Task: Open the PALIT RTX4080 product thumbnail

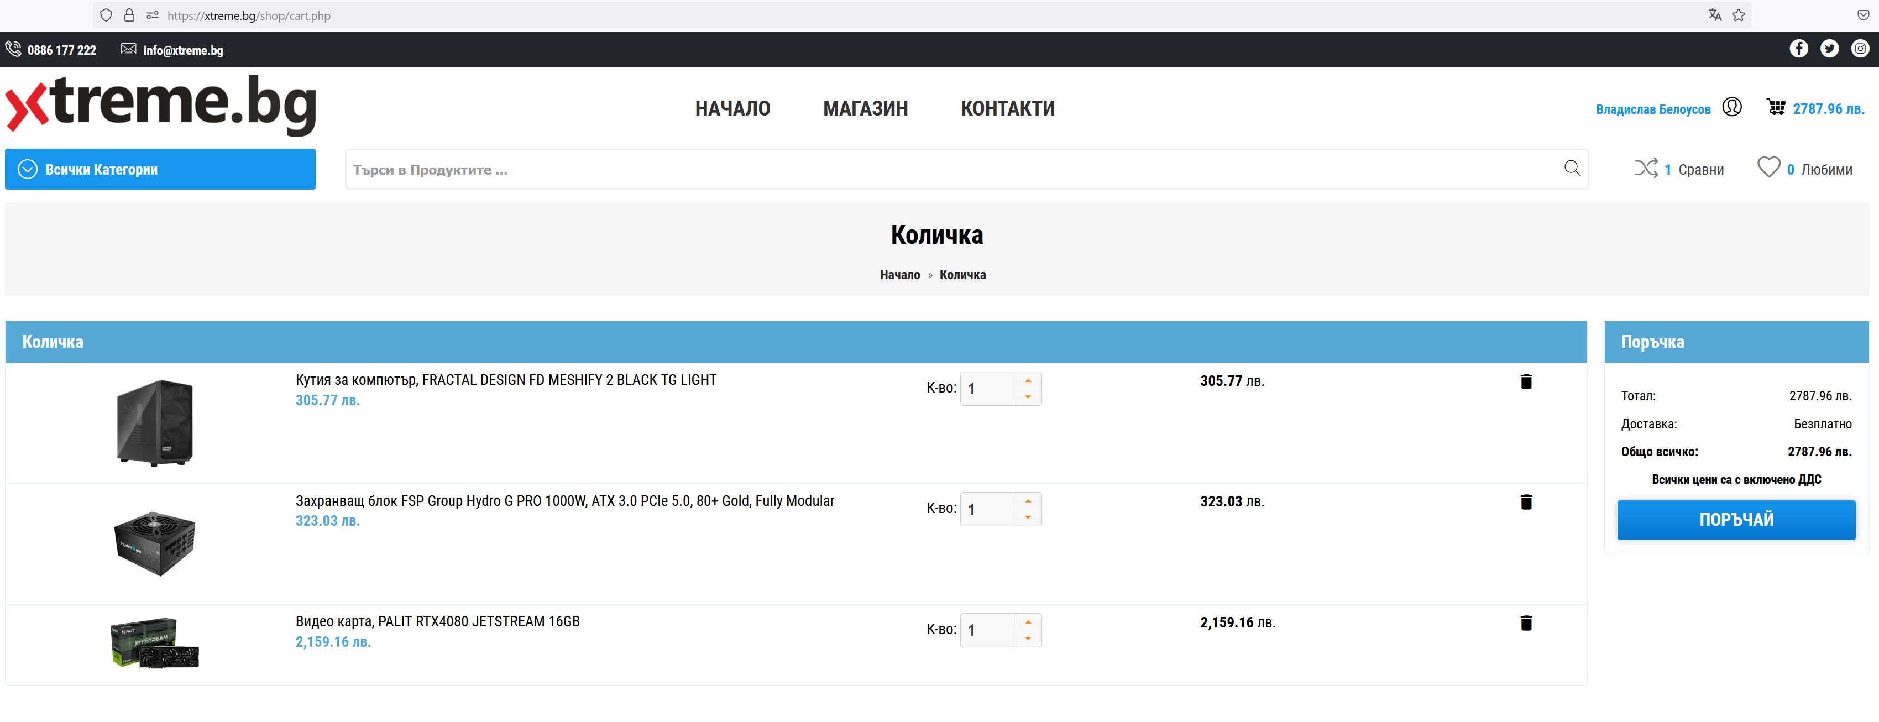Action: click(x=155, y=643)
